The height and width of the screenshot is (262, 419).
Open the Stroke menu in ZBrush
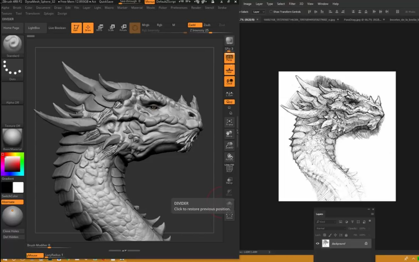(x=222, y=8)
